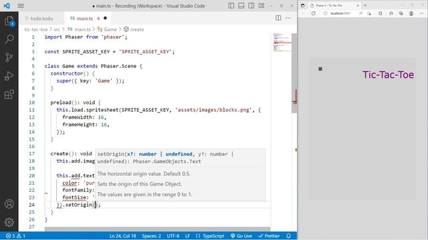The image size is (428, 240).
Task: Open the Manage gear settings menu
Action: click(9, 222)
